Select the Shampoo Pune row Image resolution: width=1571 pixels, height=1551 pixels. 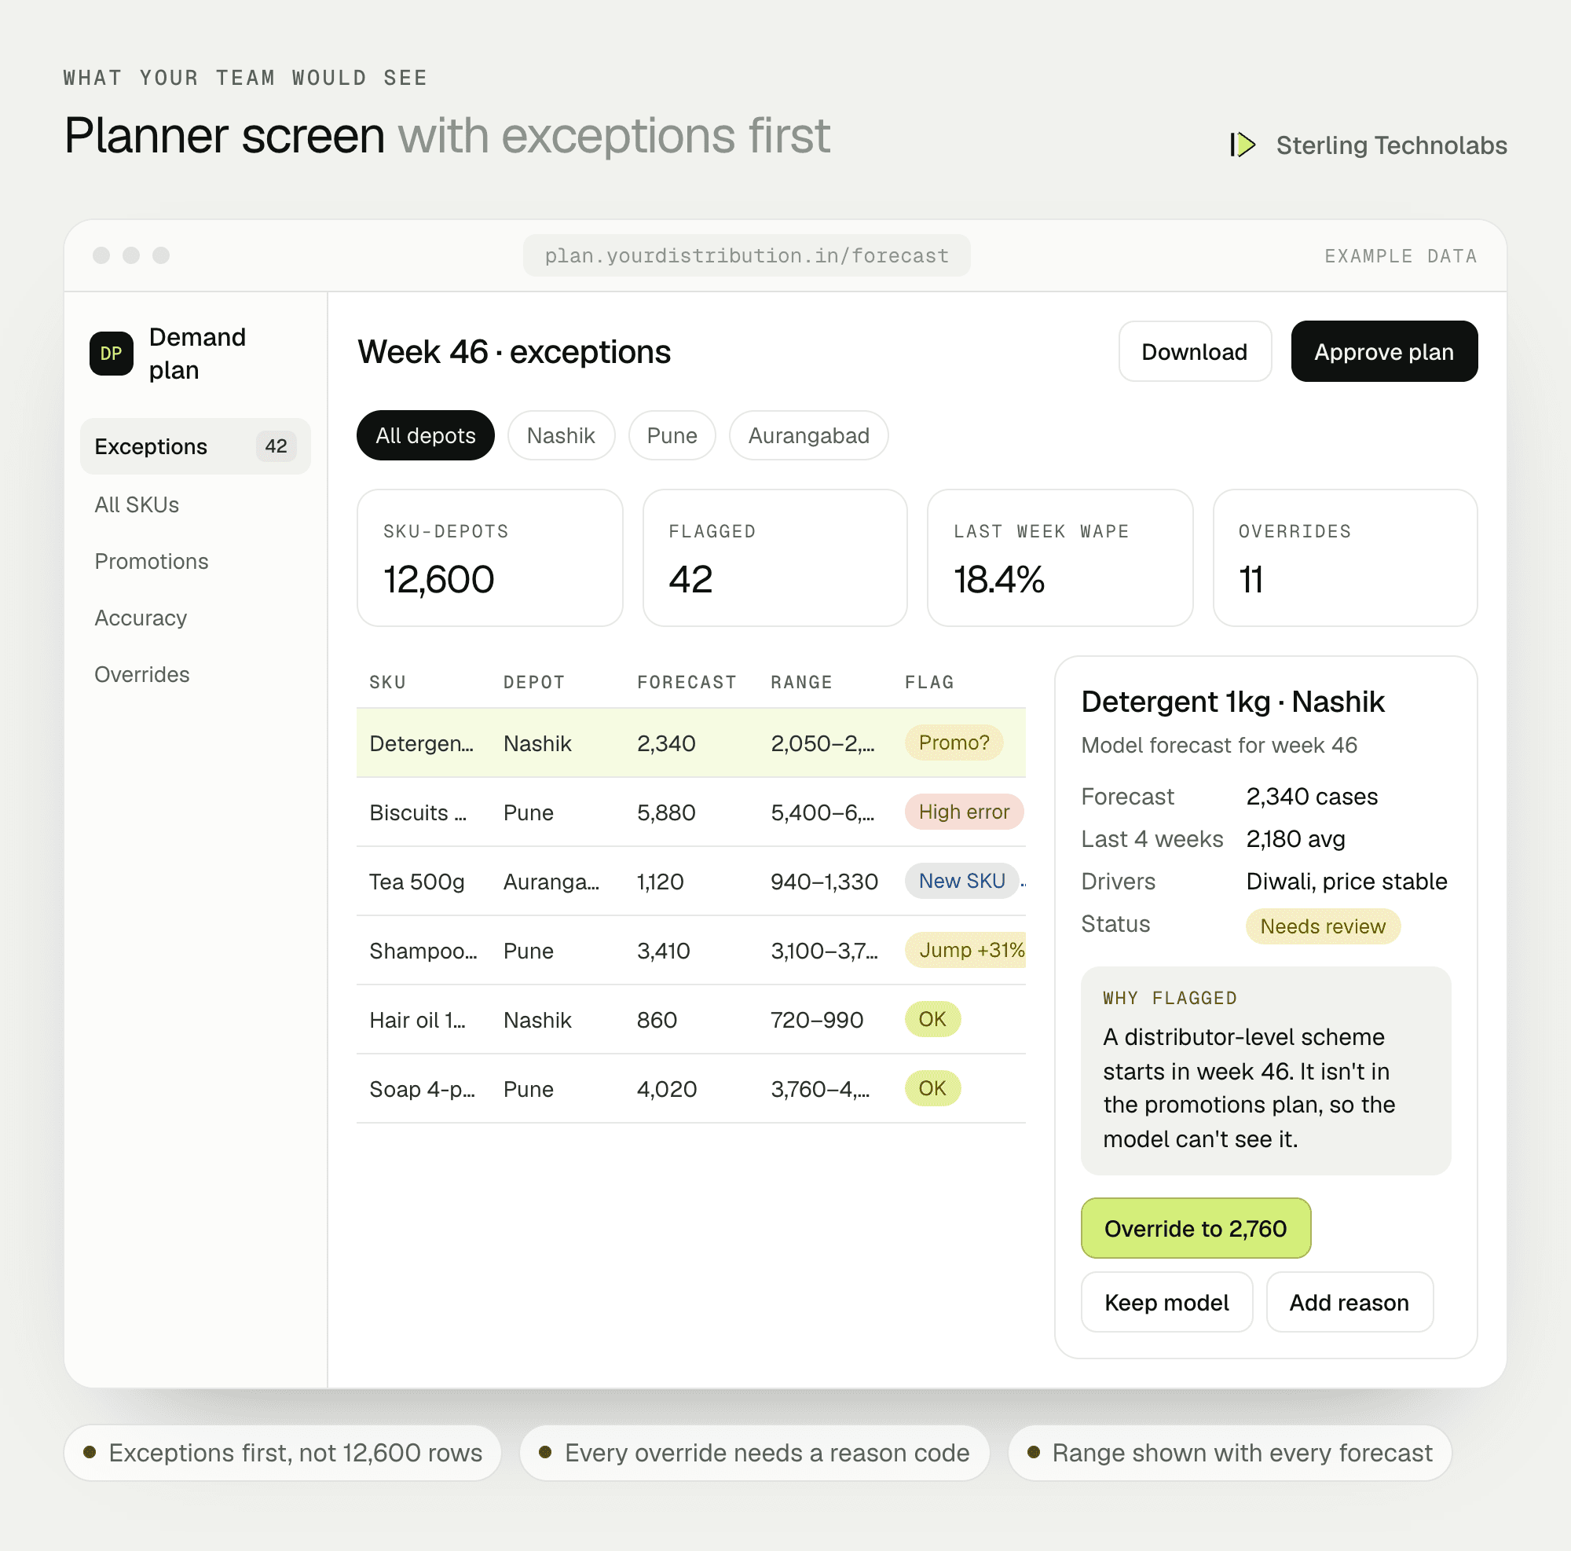[x=691, y=951]
